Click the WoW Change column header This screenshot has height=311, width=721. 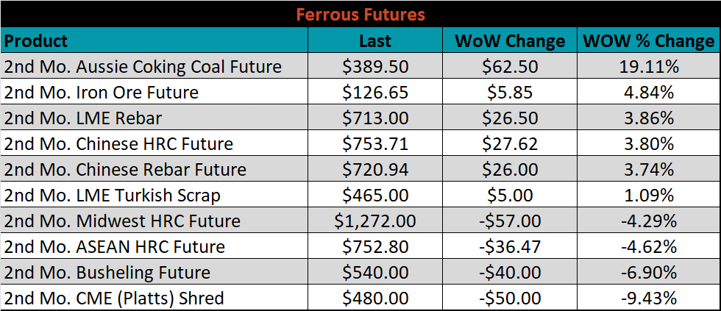(x=509, y=40)
